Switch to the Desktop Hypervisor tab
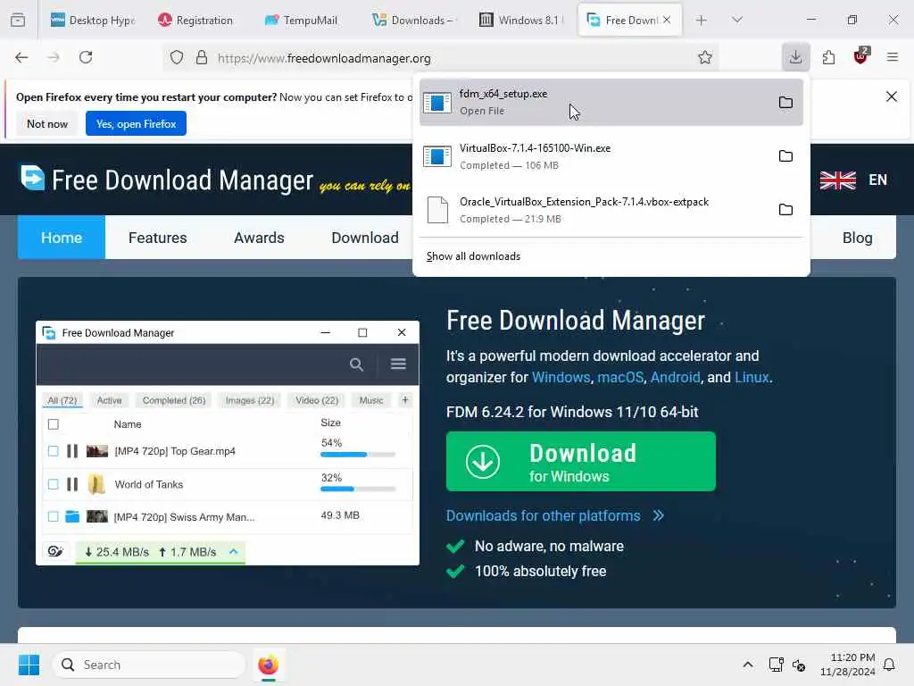 [93, 20]
